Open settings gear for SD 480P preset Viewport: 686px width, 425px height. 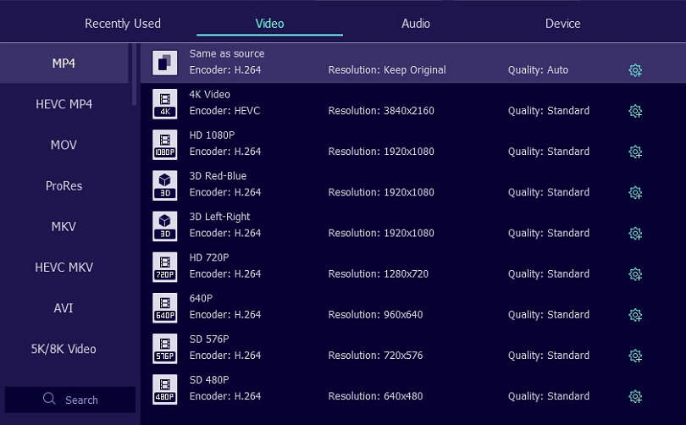[x=635, y=396]
